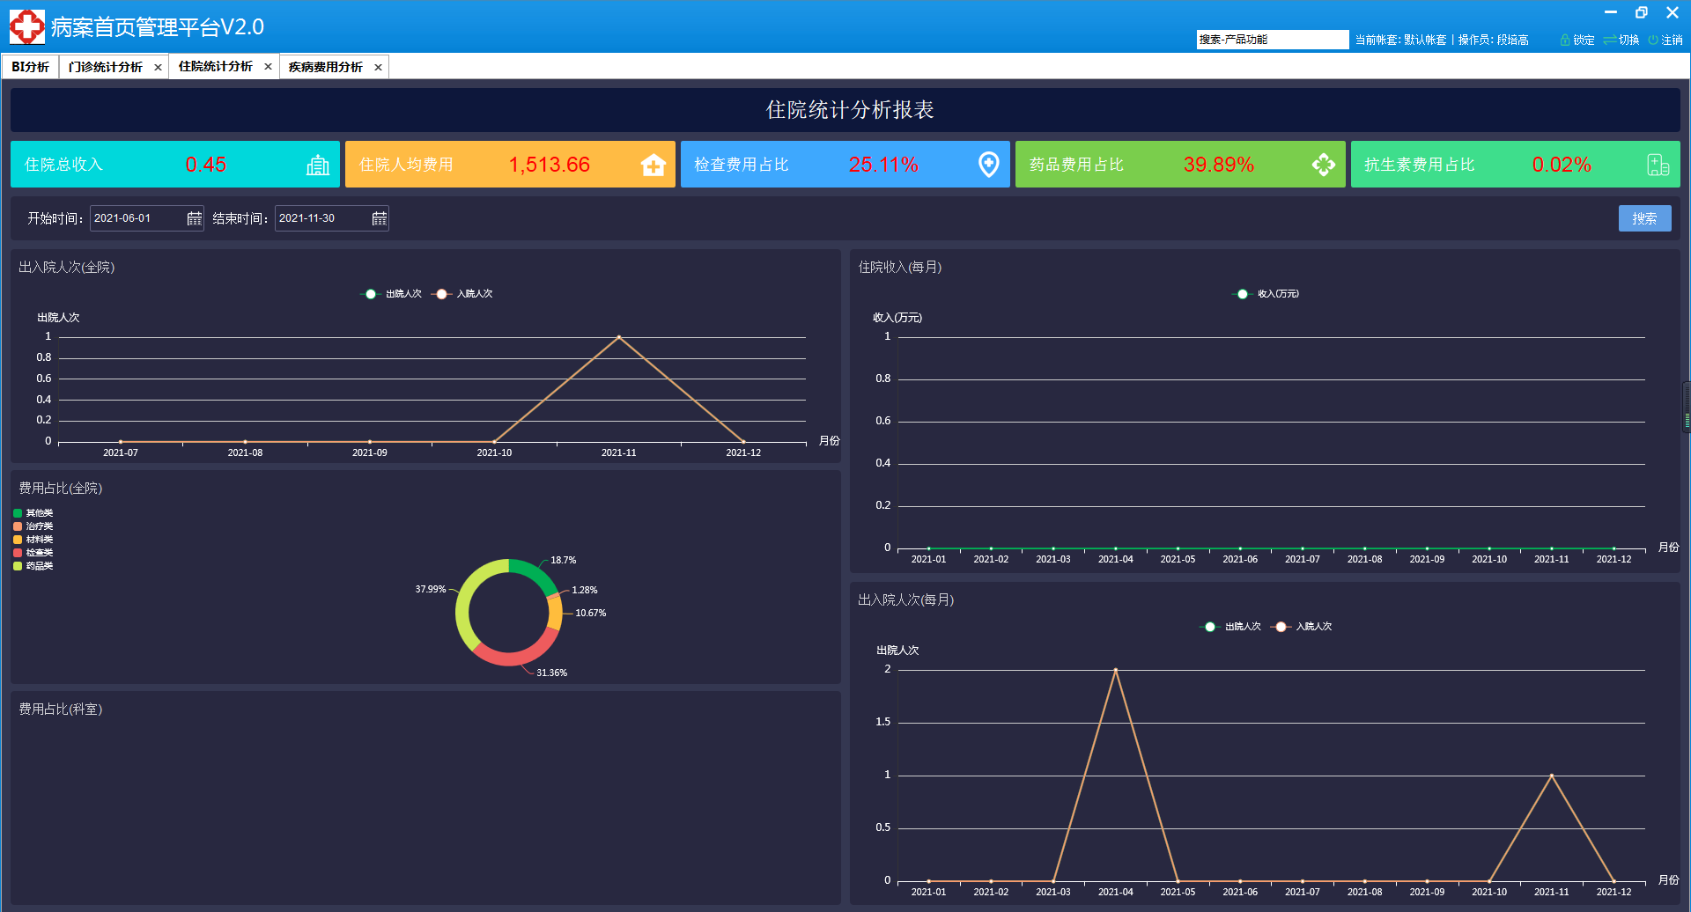Close the 住院统计分析 tab
Screen dimensions: 1691x912
pos(268,67)
